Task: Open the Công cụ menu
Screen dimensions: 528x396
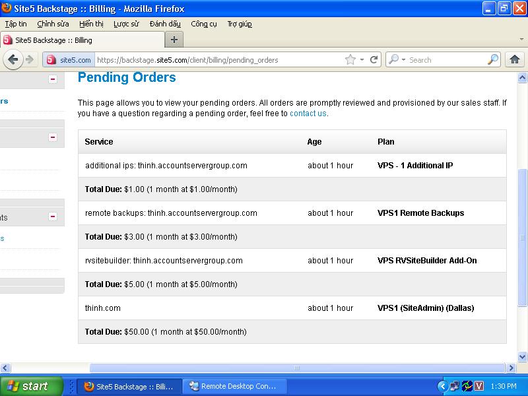Action: pos(204,24)
